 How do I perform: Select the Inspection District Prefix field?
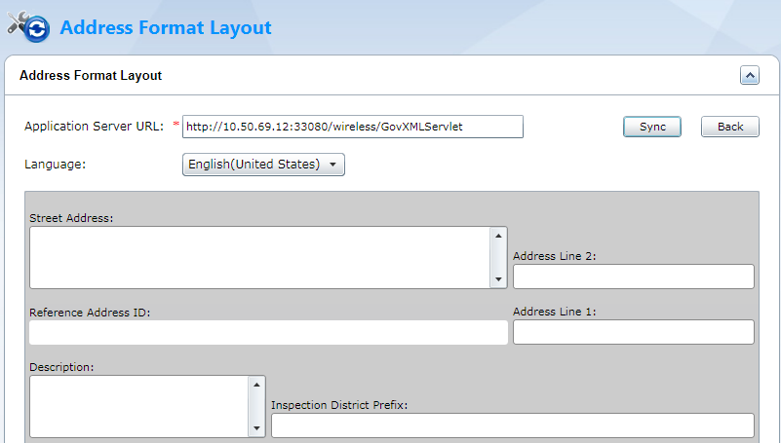pos(512,425)
